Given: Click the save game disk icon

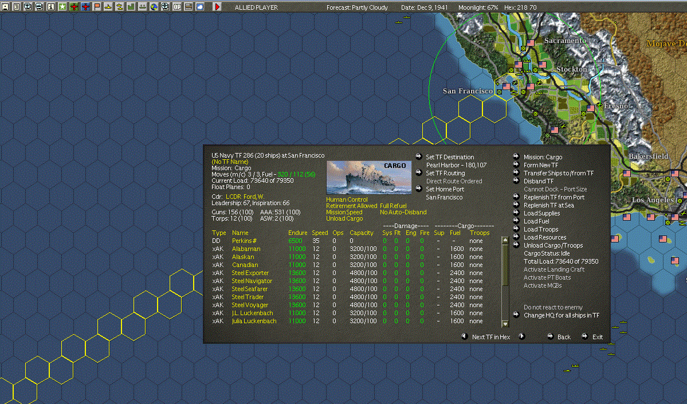Looking at the screenshot, I should [x=5, y=7].
